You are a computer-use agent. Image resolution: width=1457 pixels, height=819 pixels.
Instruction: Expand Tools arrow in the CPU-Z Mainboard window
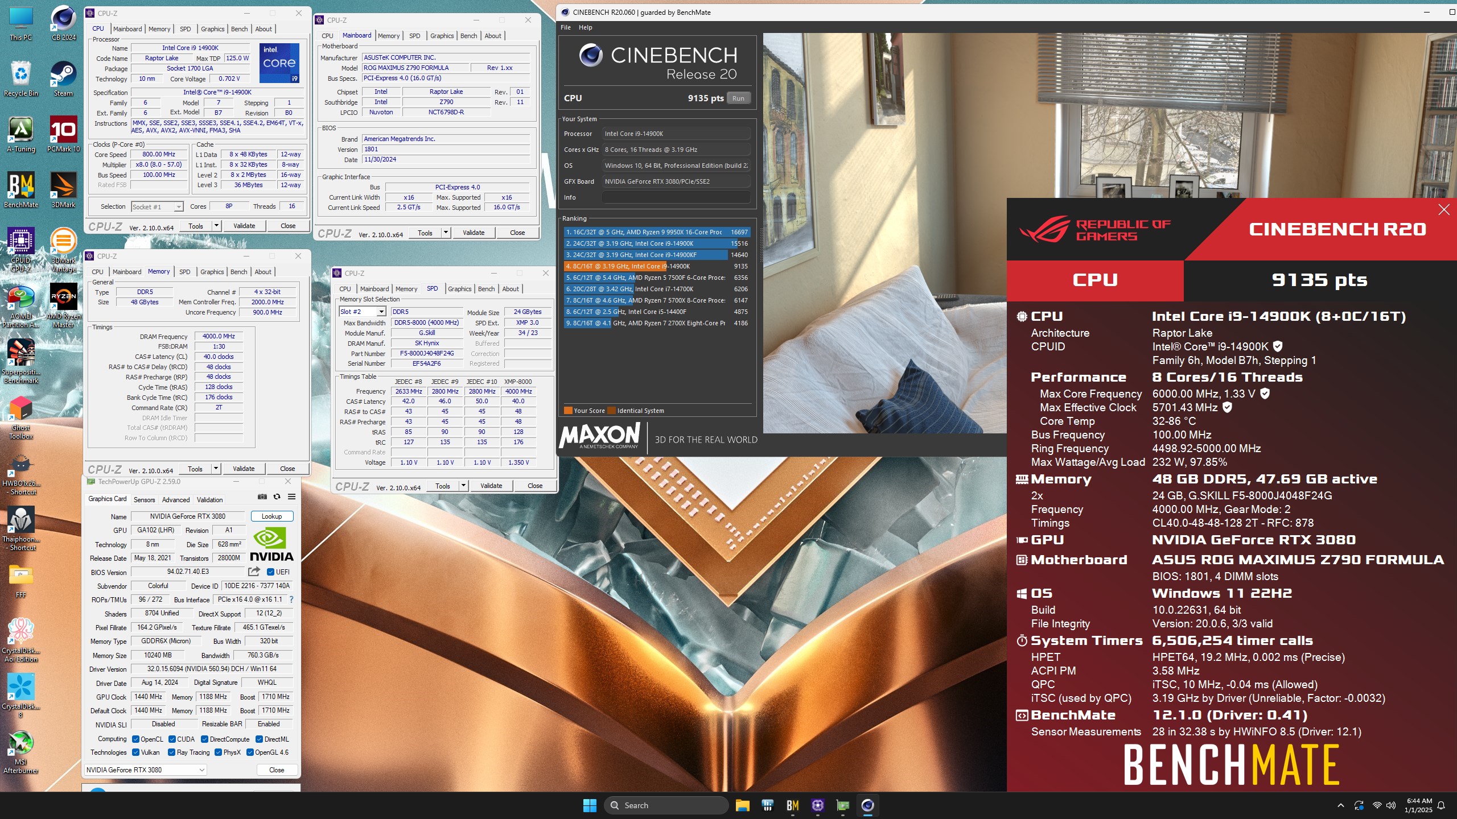click(x=446, y=233)
